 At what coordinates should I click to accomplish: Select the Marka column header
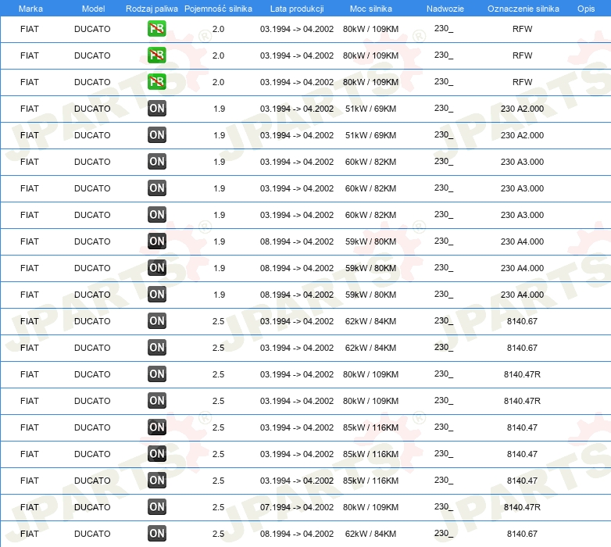pos(30,9)
